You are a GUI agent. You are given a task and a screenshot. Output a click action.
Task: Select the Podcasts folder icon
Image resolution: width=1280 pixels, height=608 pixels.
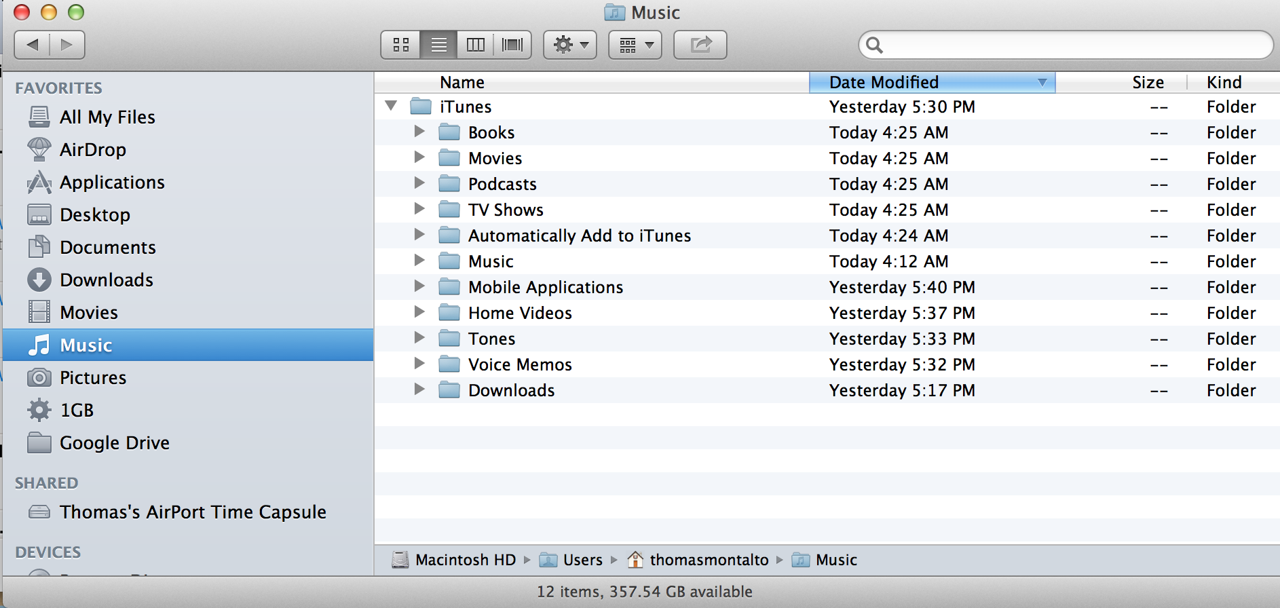(449, 184)
